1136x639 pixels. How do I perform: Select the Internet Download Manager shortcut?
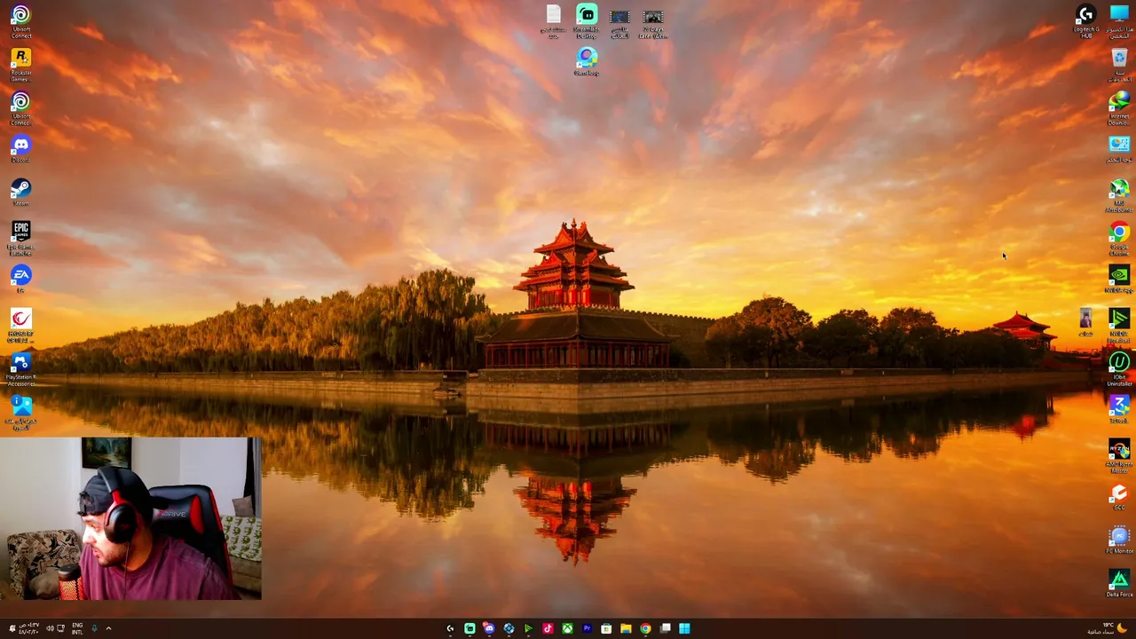(1119, 108)
